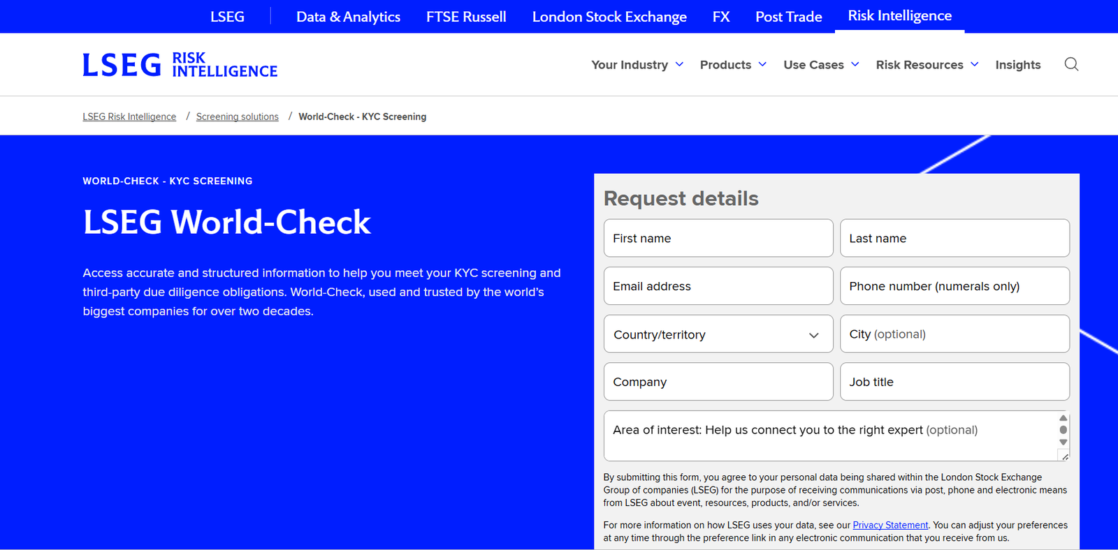The width and height of the screenshot is (1118, 550).
Task: Switch to the Data & Analytics tab
Action: 348,17
